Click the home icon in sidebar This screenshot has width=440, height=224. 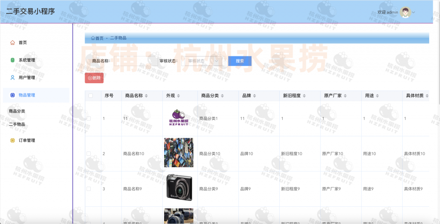click(x=12, y=42)
